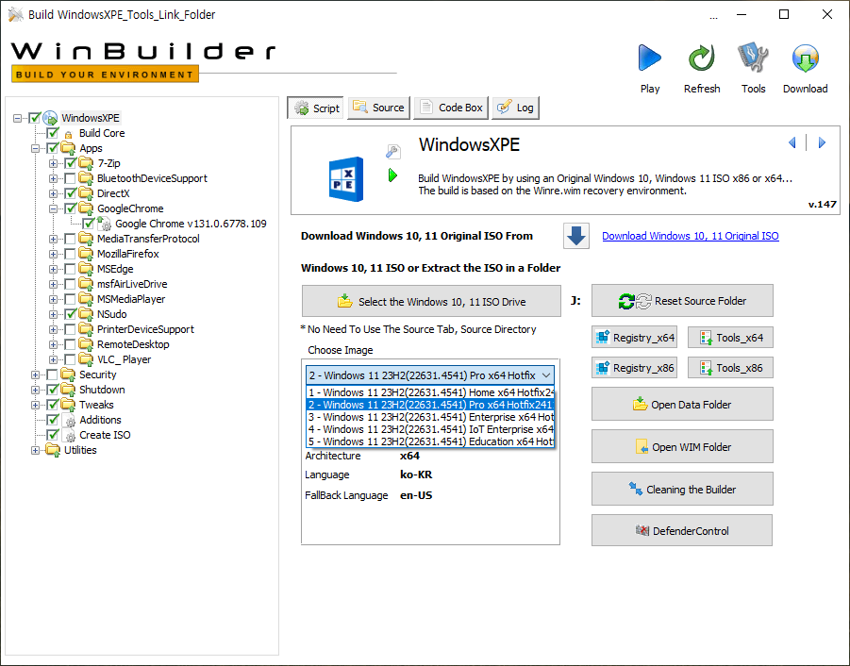Check the msfAirLiveDrive checkbox

click(x=70, y=284)
